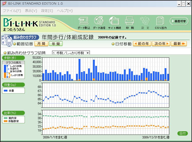The image size is (192, 142).
Task: Click the 印刷 (print) printer icon
Action: 130,21
